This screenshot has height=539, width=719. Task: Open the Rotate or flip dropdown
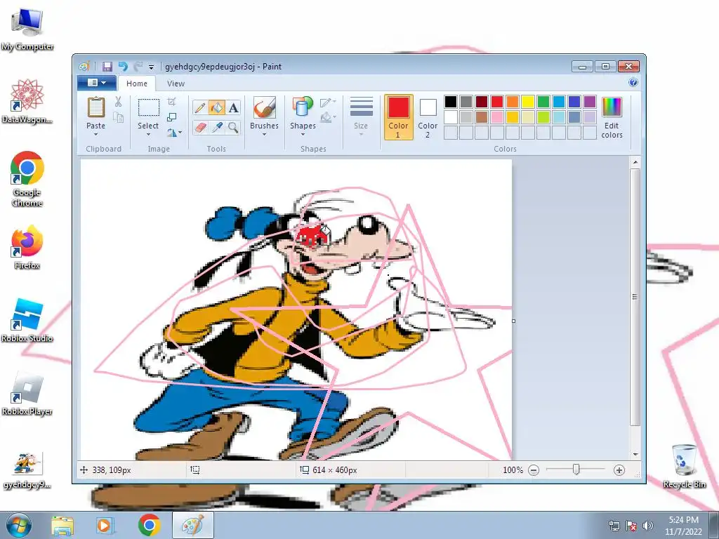[174, 133]
